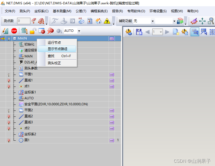Viewport: 215px width, 166px height.
Task: Open the 公差(T) menu
Action: [81, 11]
